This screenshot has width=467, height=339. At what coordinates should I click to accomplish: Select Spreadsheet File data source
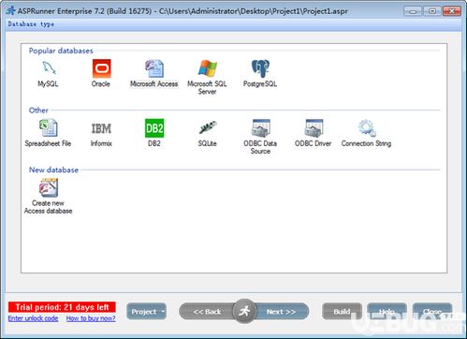coord(49,128)
